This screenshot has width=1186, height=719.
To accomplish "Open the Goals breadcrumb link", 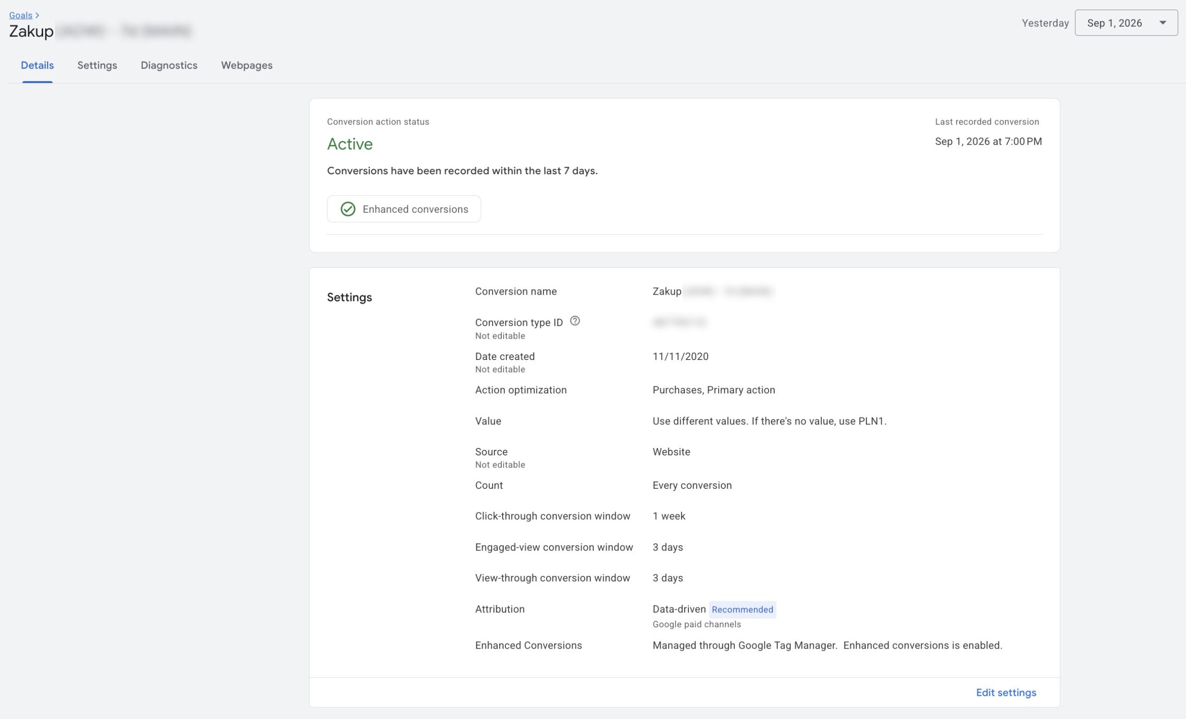I will pos(21,15).
